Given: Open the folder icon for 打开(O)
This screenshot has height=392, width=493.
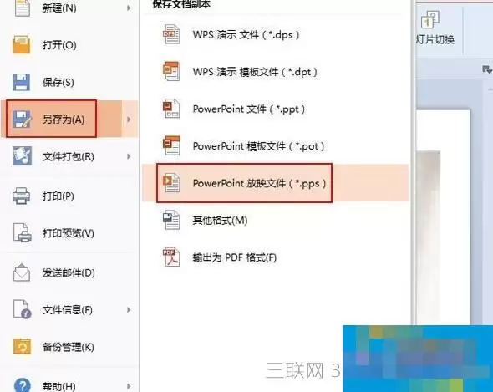Looking at the screenshot, I should [22, 44].
